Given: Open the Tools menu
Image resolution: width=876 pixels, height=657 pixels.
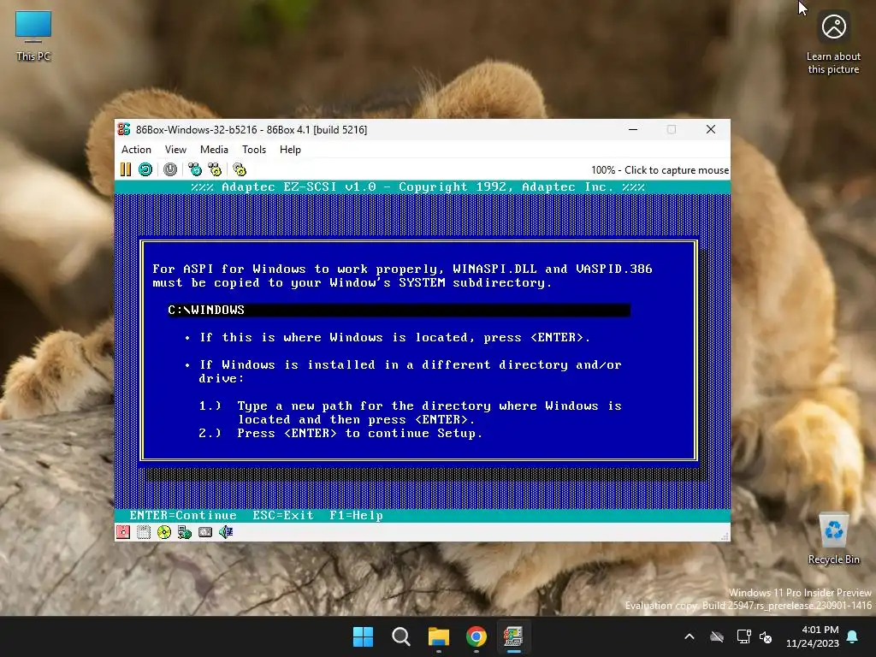Looking at the screenshot, I should [253, 150].
